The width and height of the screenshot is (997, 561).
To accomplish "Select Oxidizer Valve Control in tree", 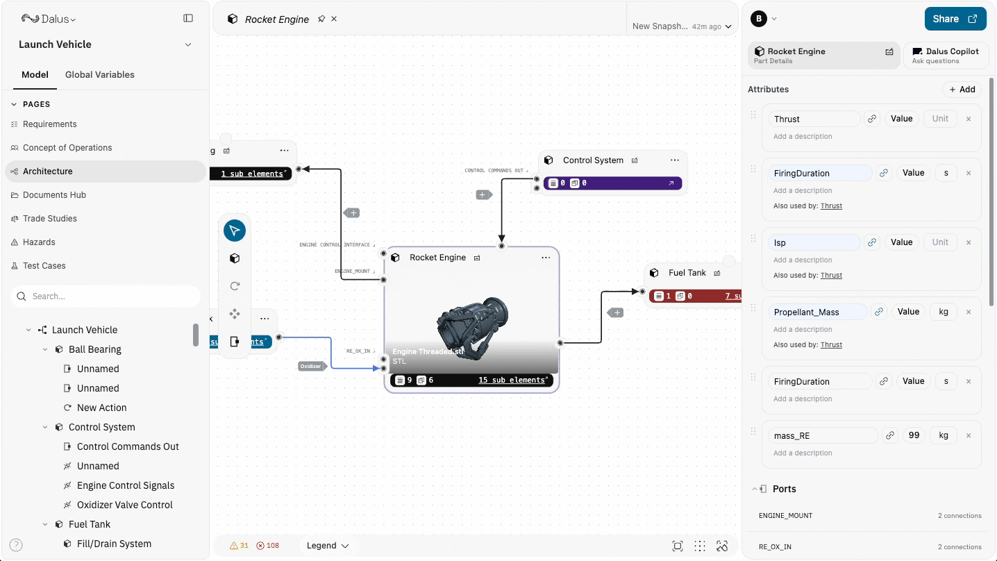I will coord(125,505).
